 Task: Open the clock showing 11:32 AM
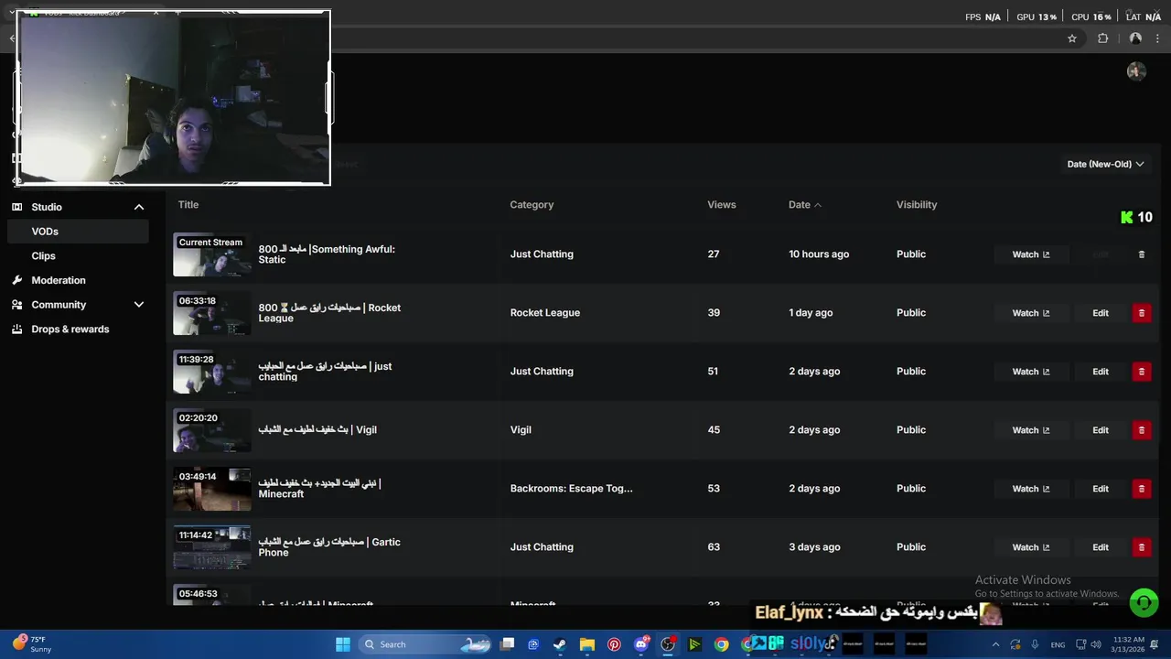click(x=1129, y=644)
